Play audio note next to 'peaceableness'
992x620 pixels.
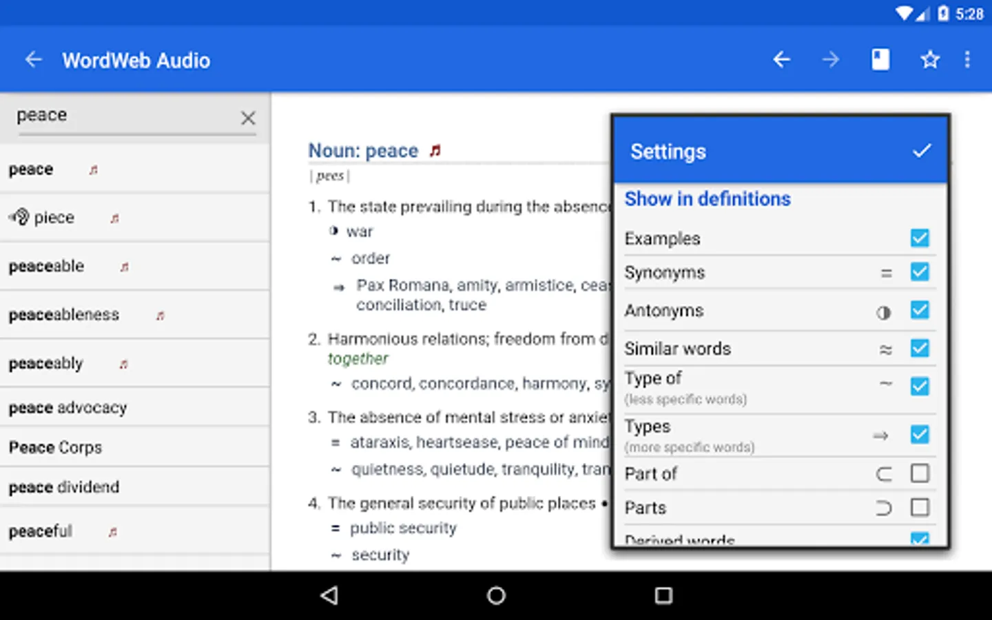coord(160,316)
